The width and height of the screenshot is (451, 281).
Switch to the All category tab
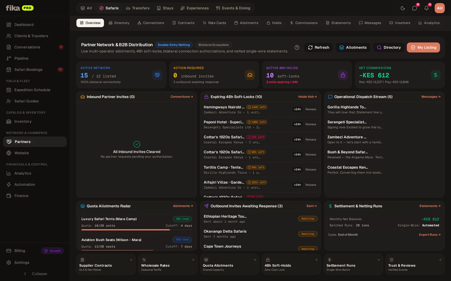tap(86, 8)
